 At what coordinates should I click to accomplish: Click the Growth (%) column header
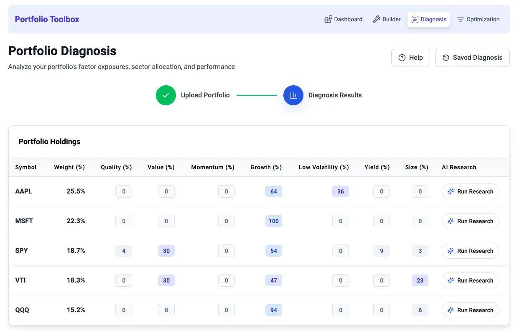coord(266,167)
